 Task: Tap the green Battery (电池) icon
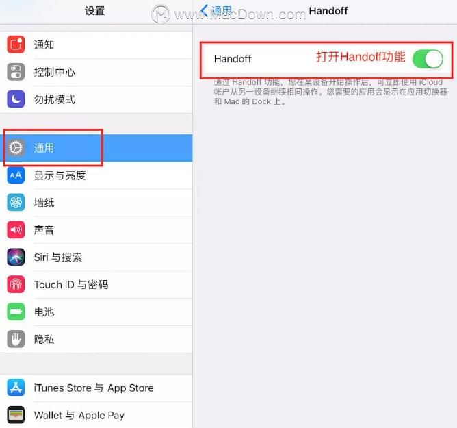16,312
